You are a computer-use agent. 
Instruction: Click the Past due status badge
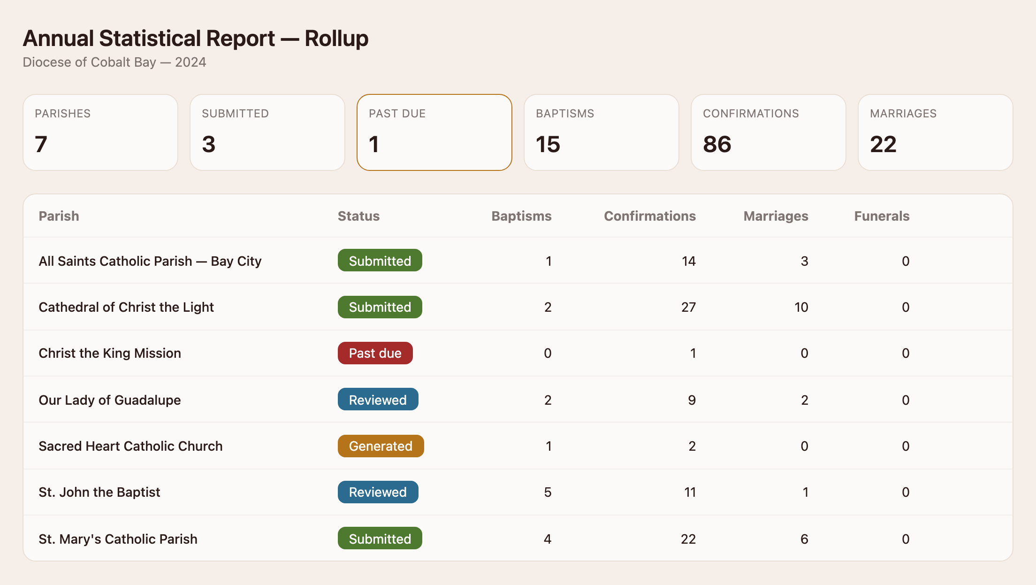pos(375,353)
